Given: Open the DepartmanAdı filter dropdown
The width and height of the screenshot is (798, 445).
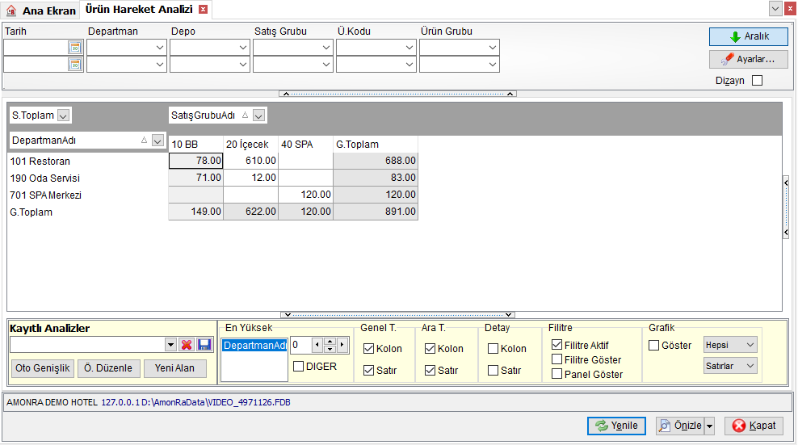Looking at the screenshot, I should [157, 141].
